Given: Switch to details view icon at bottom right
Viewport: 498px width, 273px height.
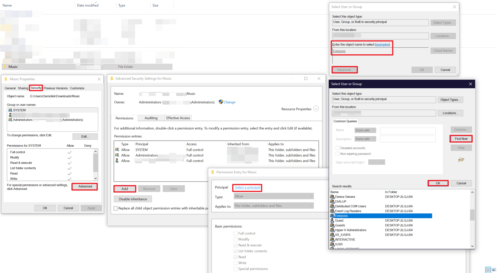Looking at the screenshot, I should coord(488,270).
